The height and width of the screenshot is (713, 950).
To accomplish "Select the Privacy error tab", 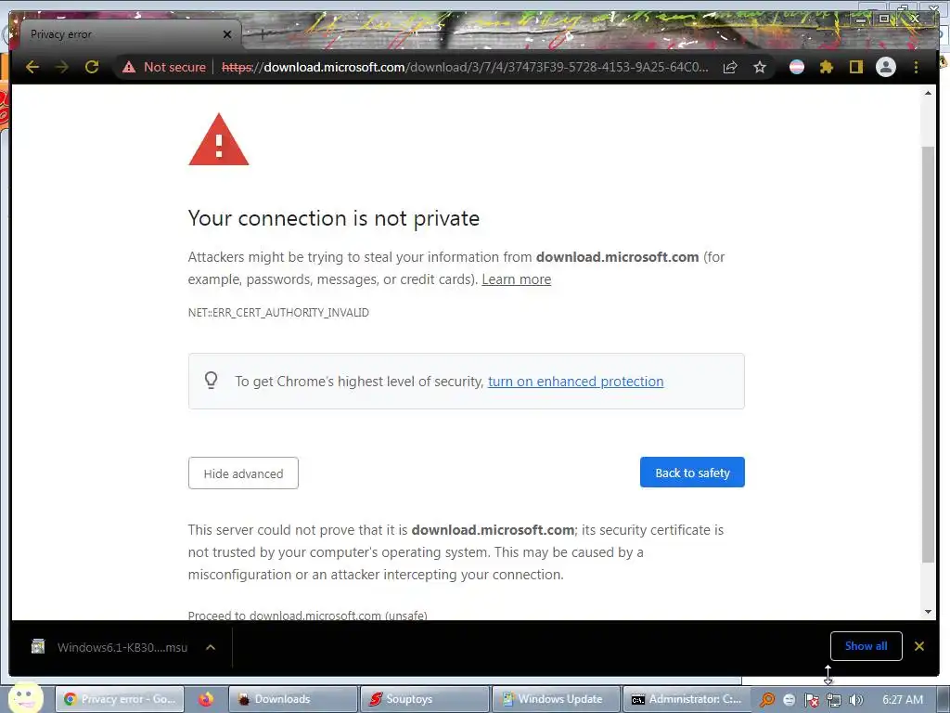I will click(x=130, y=34).
